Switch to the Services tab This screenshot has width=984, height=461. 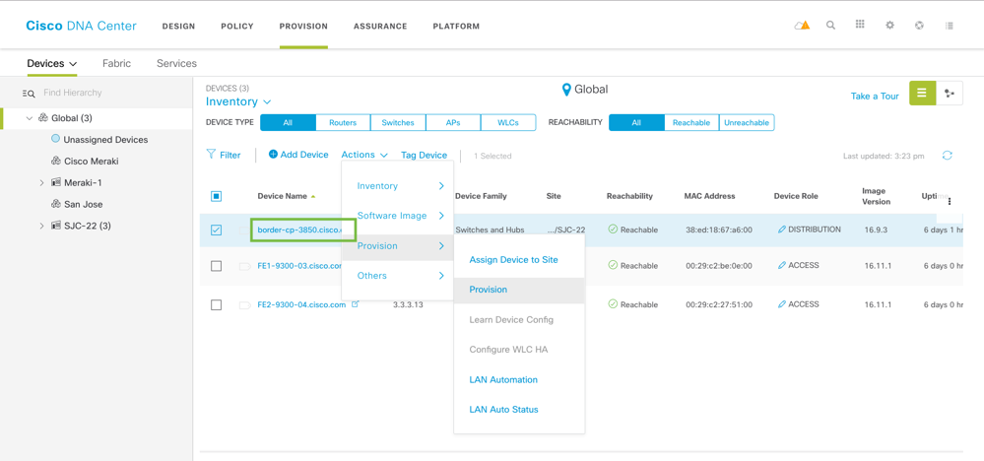click(176, 63)
